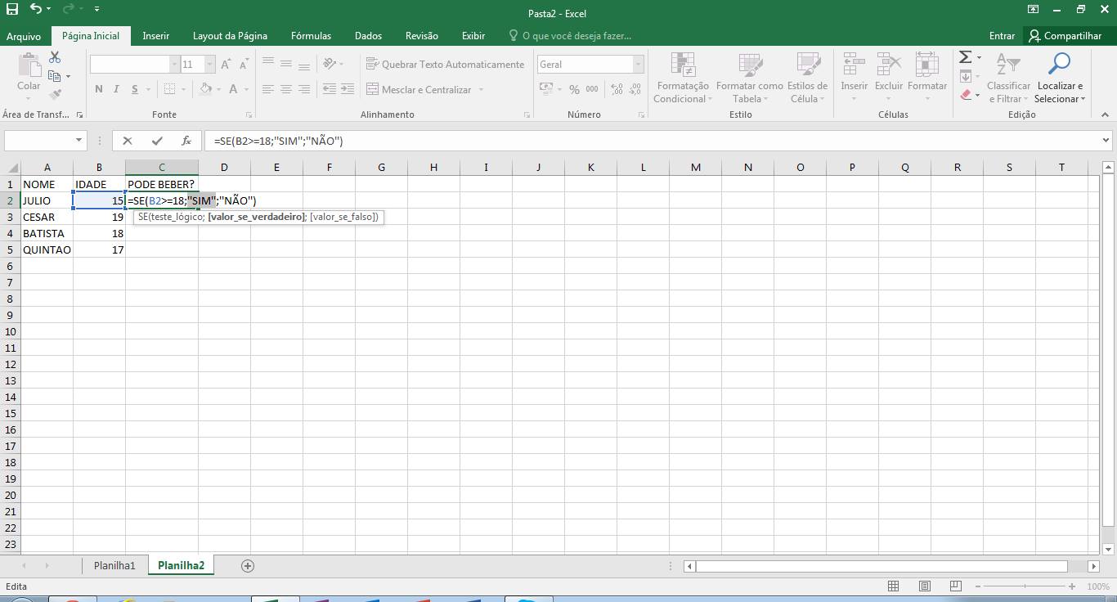Click the Increase Decimal icon
This screenshot has width=1117, height=602.
617,89
